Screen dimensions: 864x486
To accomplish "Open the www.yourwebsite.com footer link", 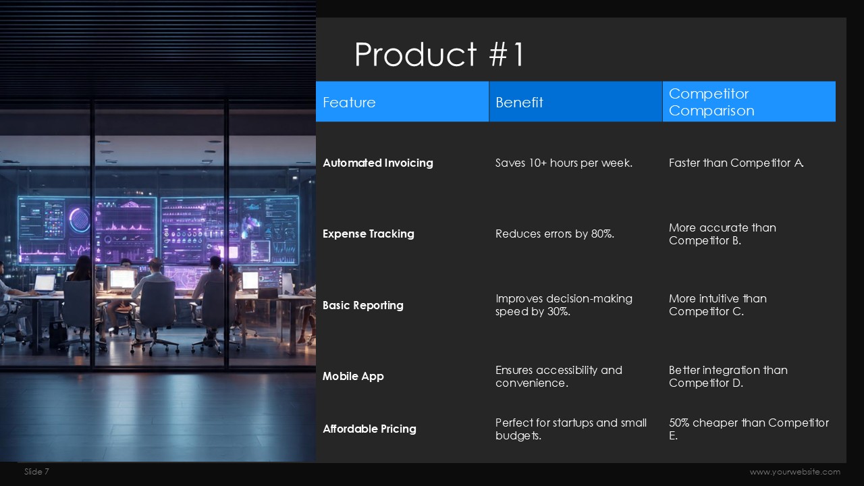I will [x=794, y=472].
